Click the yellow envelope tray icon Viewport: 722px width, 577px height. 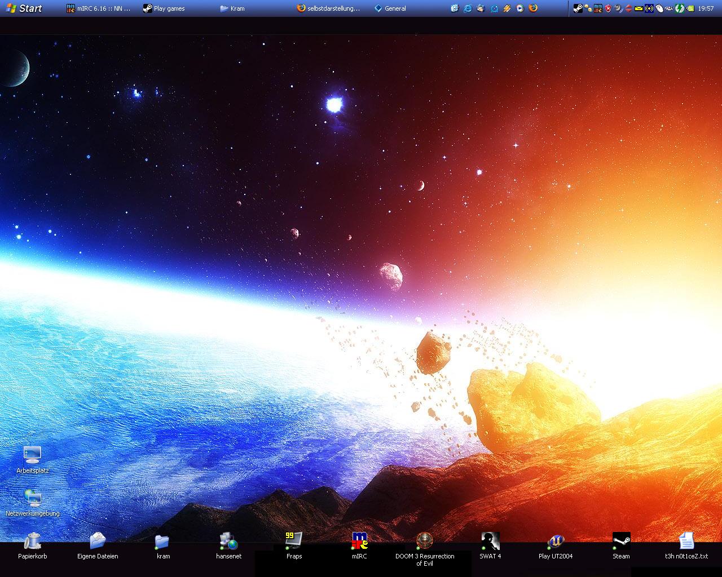[x=639, y=8]
